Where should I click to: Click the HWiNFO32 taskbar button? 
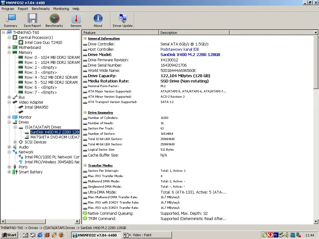pyautogui.click(x=96, y=235)
